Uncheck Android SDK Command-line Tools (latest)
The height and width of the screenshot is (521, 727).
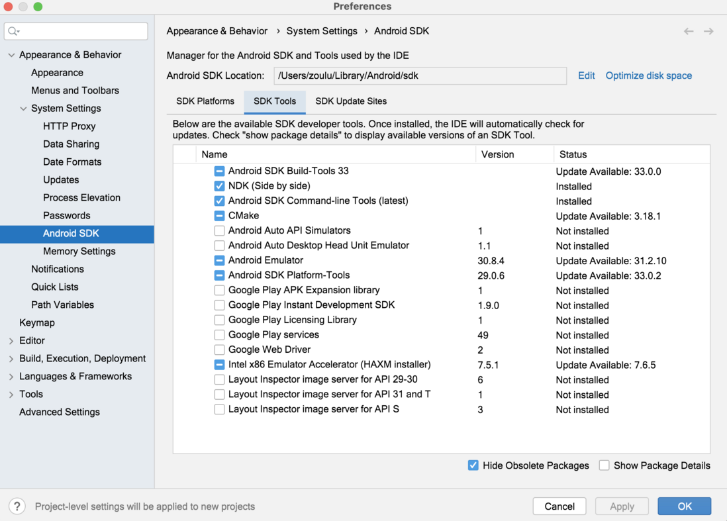pyautogui.click(x=219, y=201)
